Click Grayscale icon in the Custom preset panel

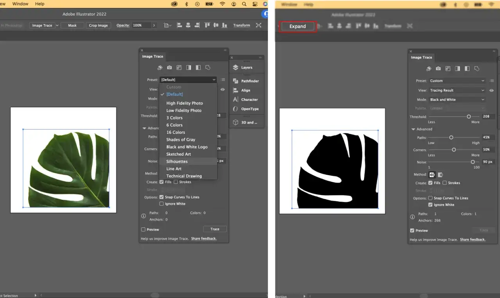coord(457,69)
